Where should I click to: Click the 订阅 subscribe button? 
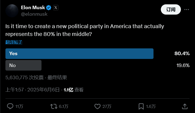tap(171, 9)
